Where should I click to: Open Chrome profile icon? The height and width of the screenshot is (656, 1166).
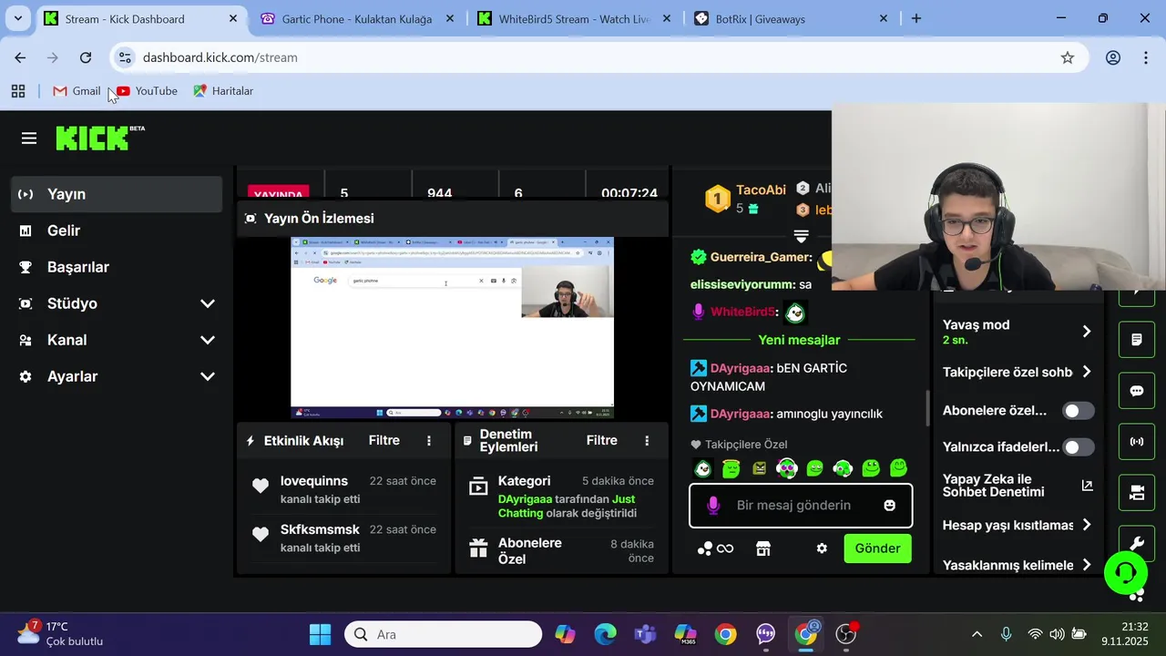tap(1113, 57)
